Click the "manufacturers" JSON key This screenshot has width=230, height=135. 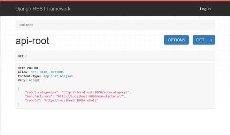point(39,96)
